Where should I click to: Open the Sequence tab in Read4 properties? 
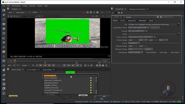pos(132,21)
